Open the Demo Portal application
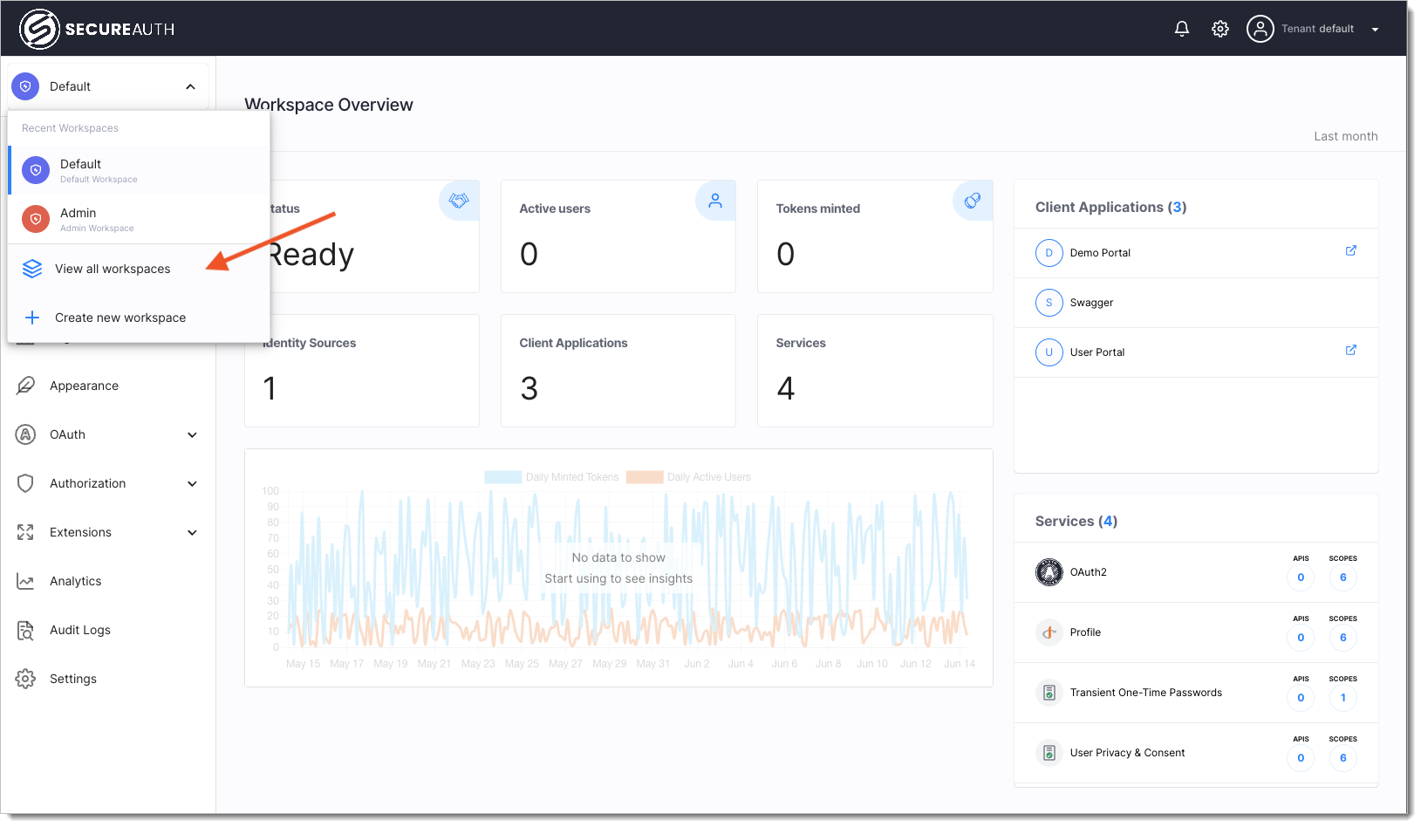Image resolution: width=1421 pixels, height=827 pixels. (x=1196, y=253)
